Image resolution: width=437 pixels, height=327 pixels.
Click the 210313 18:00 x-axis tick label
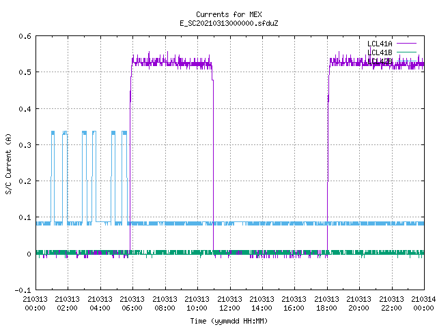(326, 303)
